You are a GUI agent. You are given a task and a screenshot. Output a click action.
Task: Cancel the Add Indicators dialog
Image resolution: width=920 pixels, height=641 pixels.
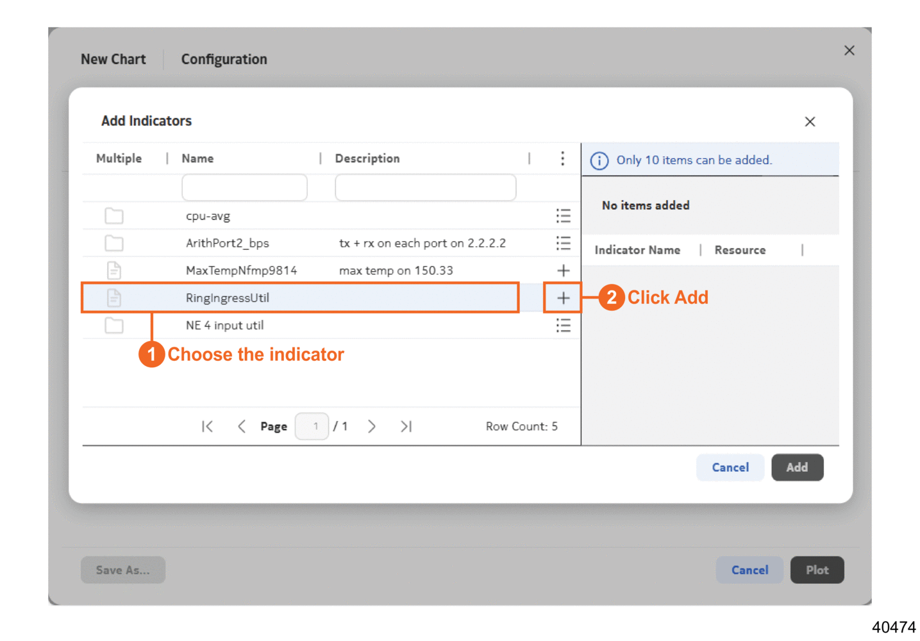730,467
